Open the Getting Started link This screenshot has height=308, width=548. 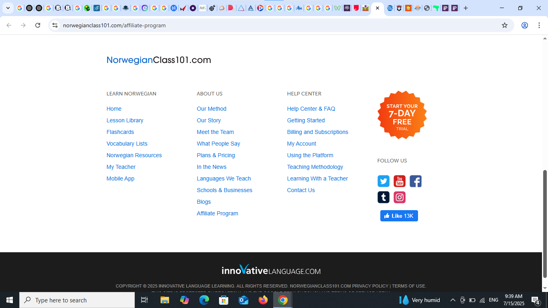pos(306,120)
